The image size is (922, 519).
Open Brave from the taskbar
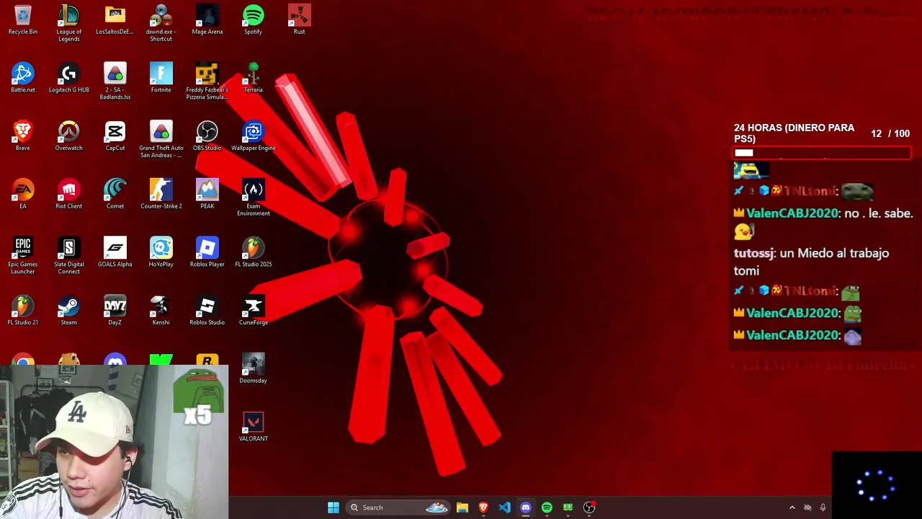483,507
